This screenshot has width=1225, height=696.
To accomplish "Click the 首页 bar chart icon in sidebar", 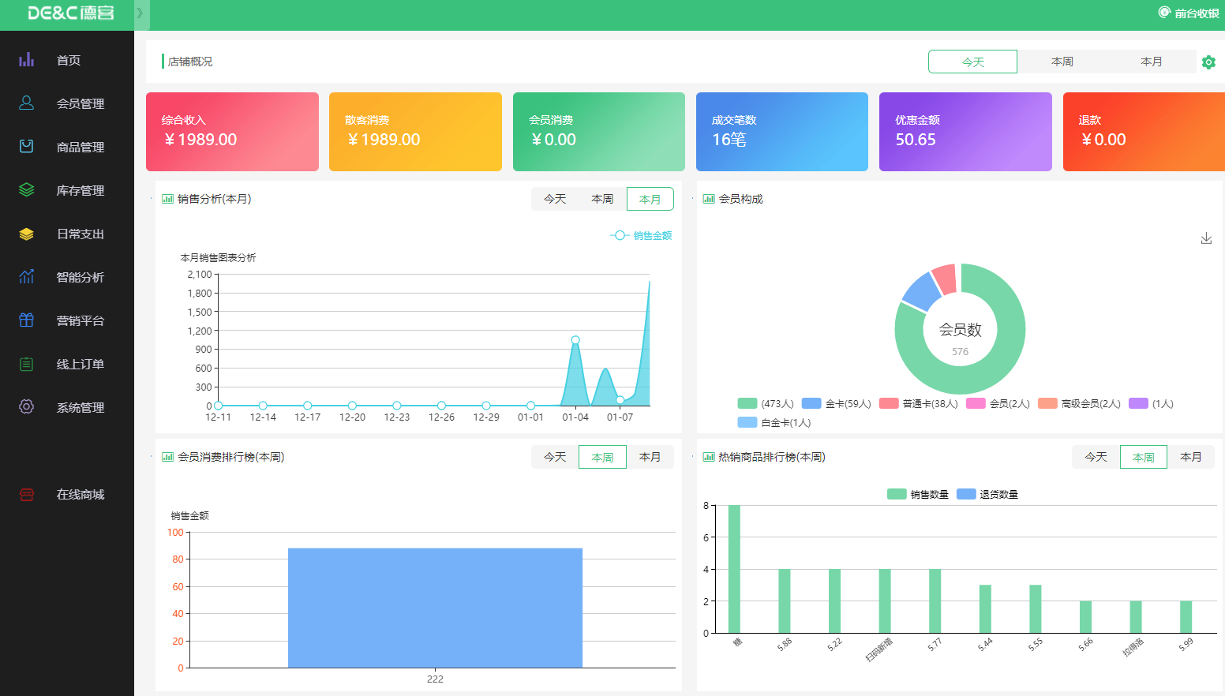I will [27, 60].
